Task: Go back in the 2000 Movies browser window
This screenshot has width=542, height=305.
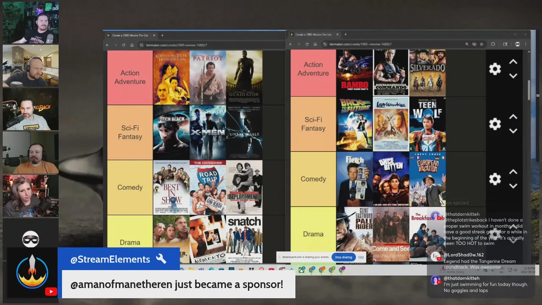Action: point(107,45)
